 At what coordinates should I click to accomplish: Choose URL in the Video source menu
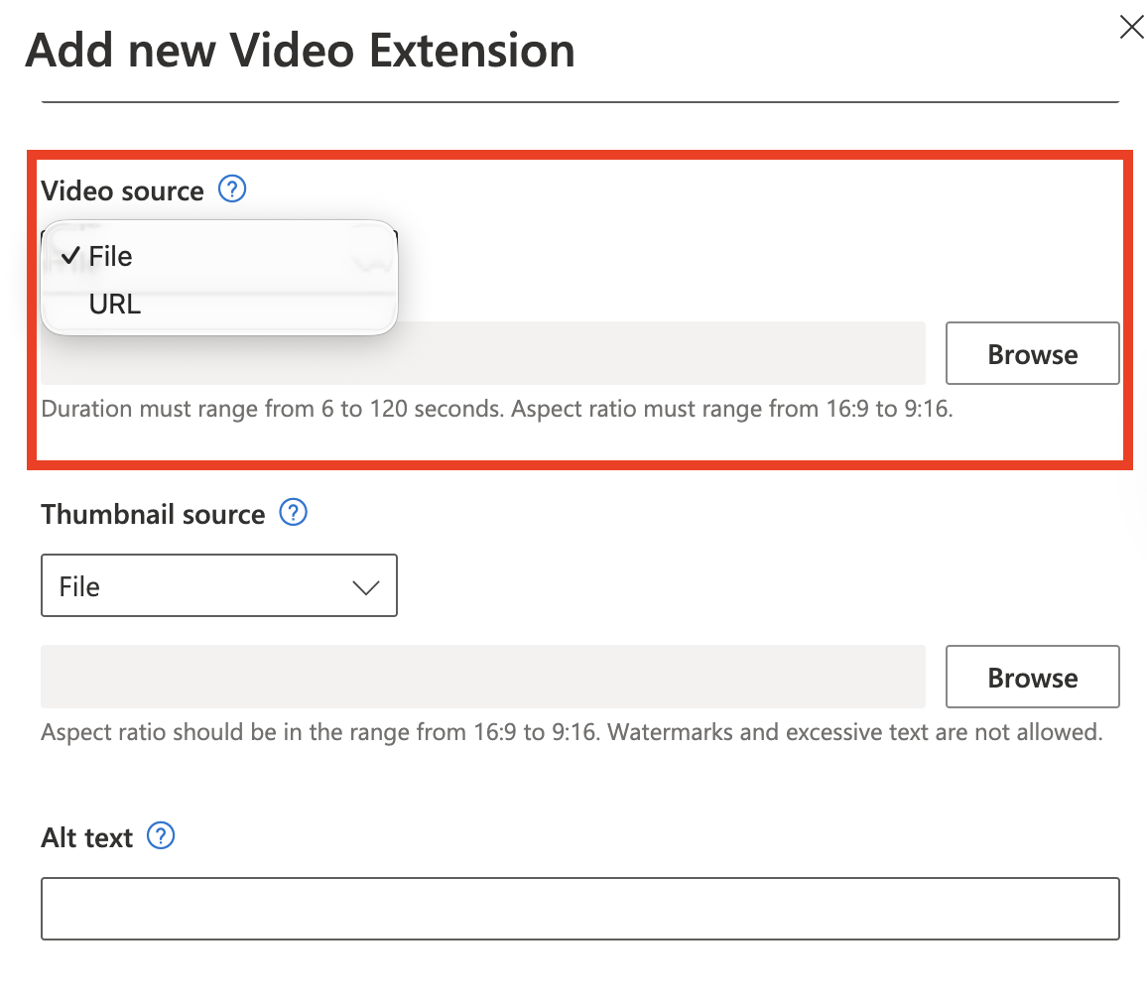[115, 305]
